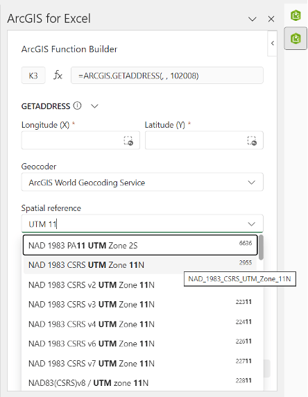
Task: Click the cell range selector for Longitude
Action: [128, 140]
